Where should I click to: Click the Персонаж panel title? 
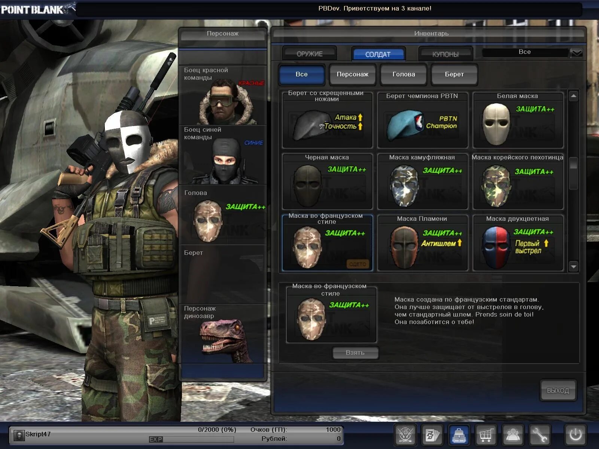coord(223,34)
